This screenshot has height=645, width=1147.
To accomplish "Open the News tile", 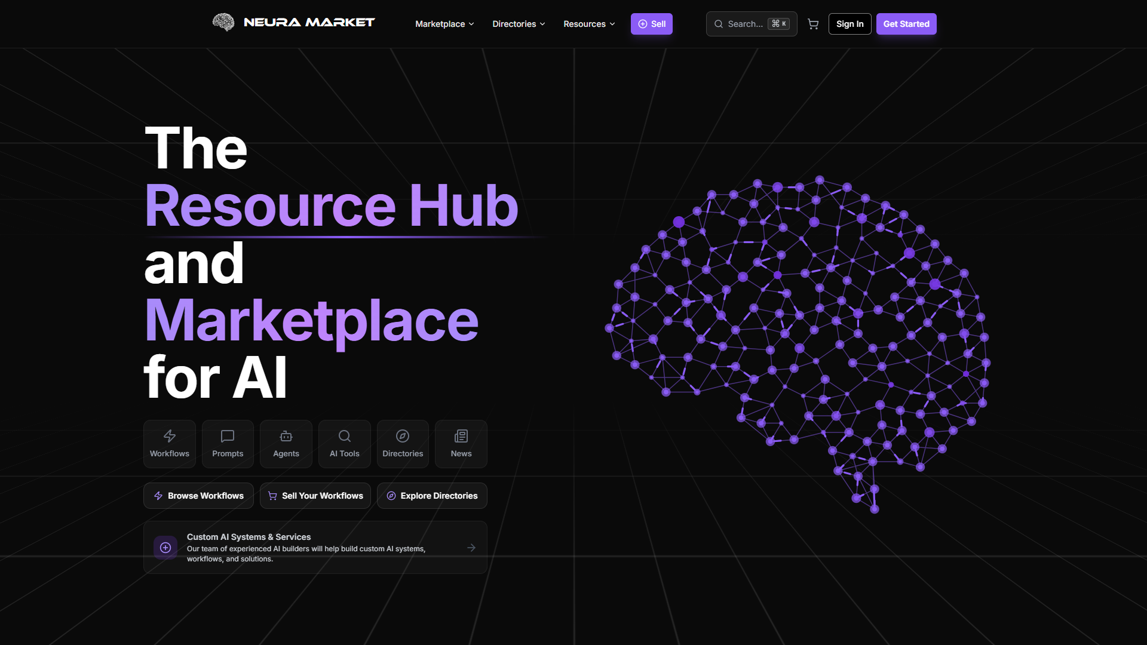I will [x=461, y=444].
